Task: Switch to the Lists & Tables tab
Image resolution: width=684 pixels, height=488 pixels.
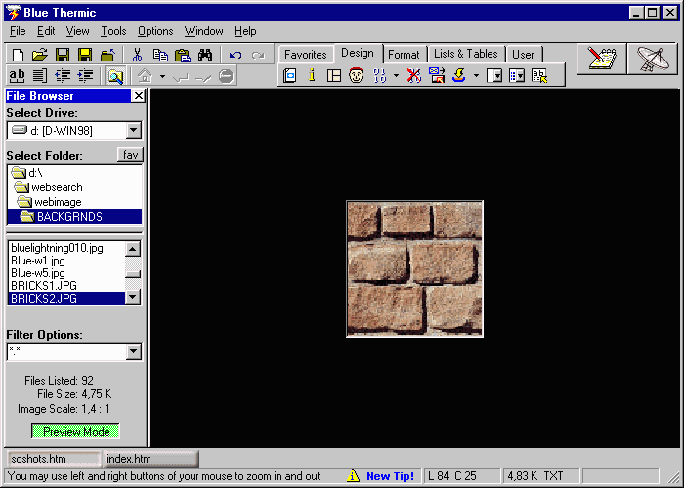Action: pyautogui.click(x=465, y=54)
